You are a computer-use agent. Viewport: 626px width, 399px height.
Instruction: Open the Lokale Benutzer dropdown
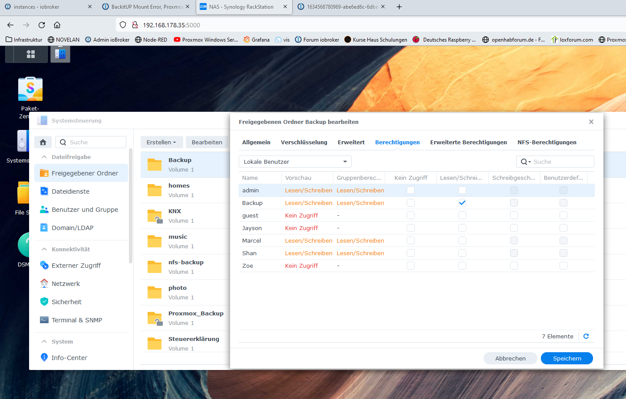coord(295,162)
